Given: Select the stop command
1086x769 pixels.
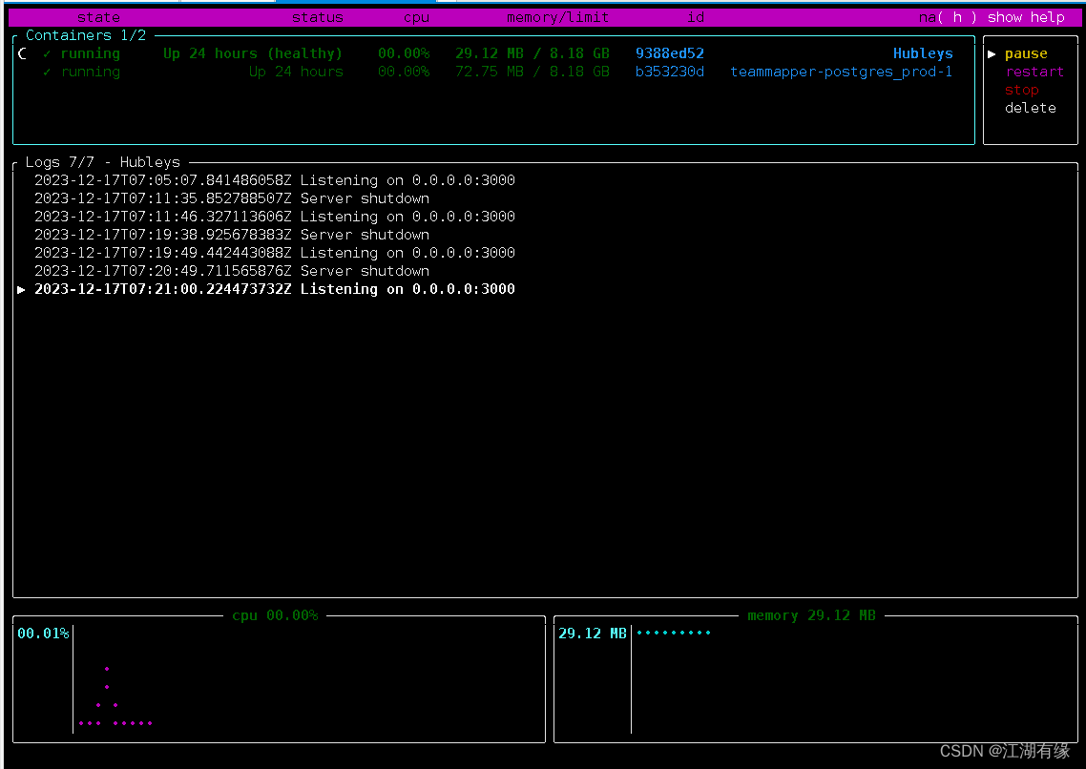Looking at the screenshot, I should (x=1022, y=90).
